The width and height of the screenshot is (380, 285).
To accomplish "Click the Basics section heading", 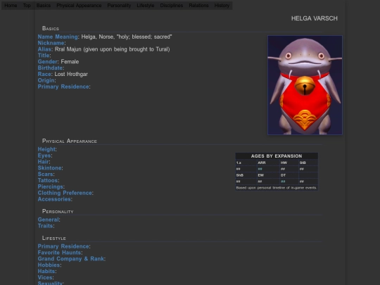I will (x=51, y=28).
